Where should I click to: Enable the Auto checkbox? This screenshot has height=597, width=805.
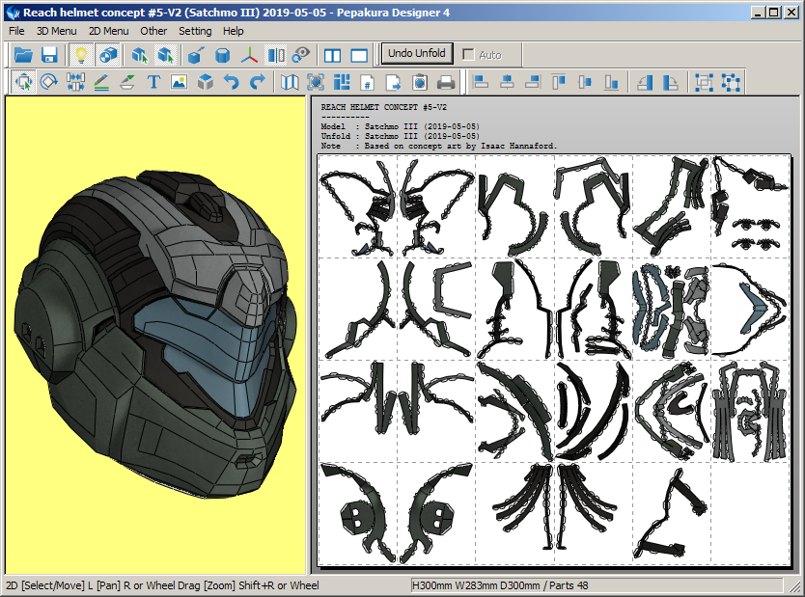[468, 54]
